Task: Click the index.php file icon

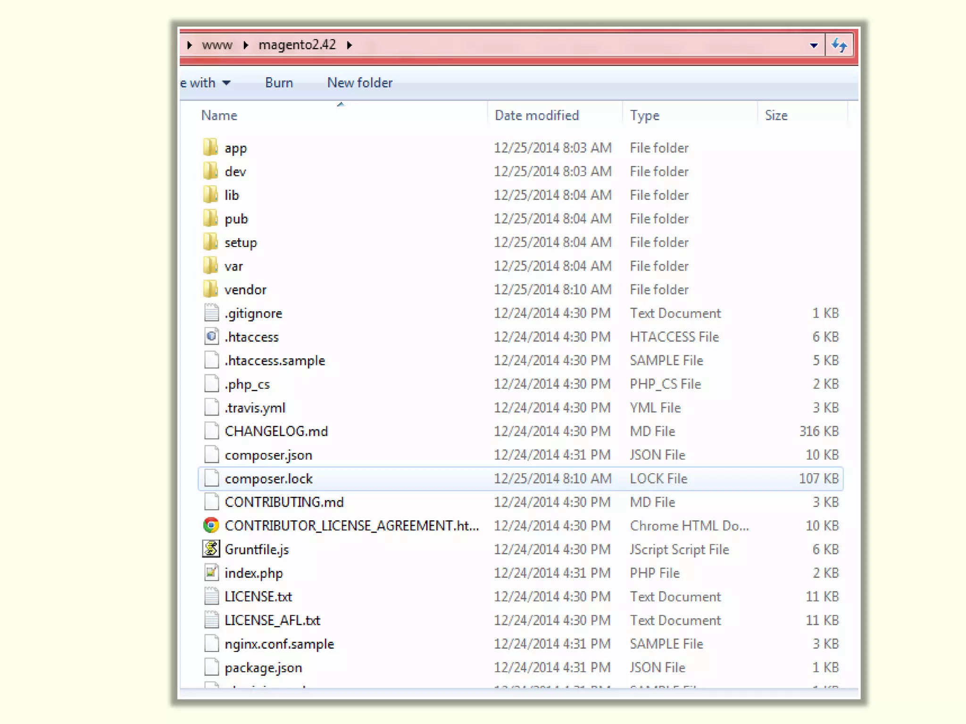Action: (211, 573)
